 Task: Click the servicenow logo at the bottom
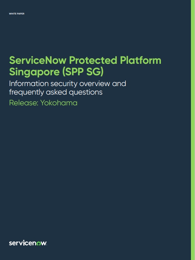[28, 243]
